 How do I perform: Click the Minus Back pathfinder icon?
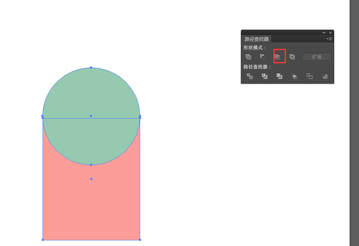click(x=323, y=76)
